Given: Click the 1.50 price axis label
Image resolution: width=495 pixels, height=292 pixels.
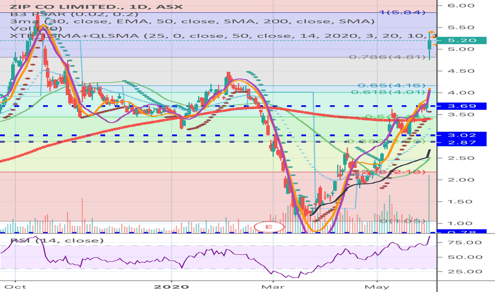Looking at the screenshot, I should coord(460,201).
